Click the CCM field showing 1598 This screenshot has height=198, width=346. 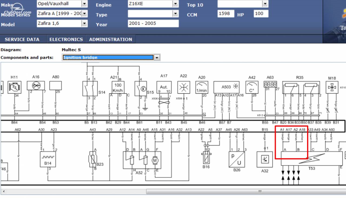[x=226, y=13]
